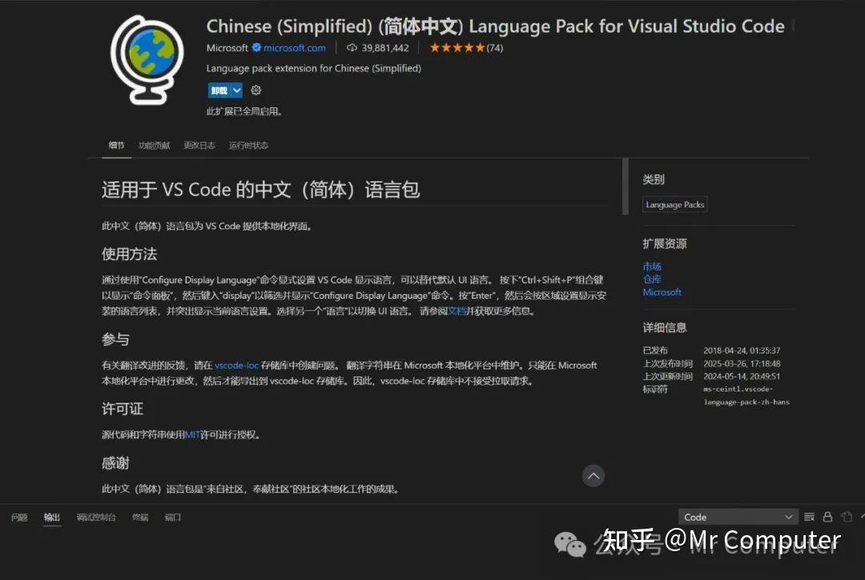Open the microsoft.com publisher link
This screenshot has width=865, height=580.
293,47
